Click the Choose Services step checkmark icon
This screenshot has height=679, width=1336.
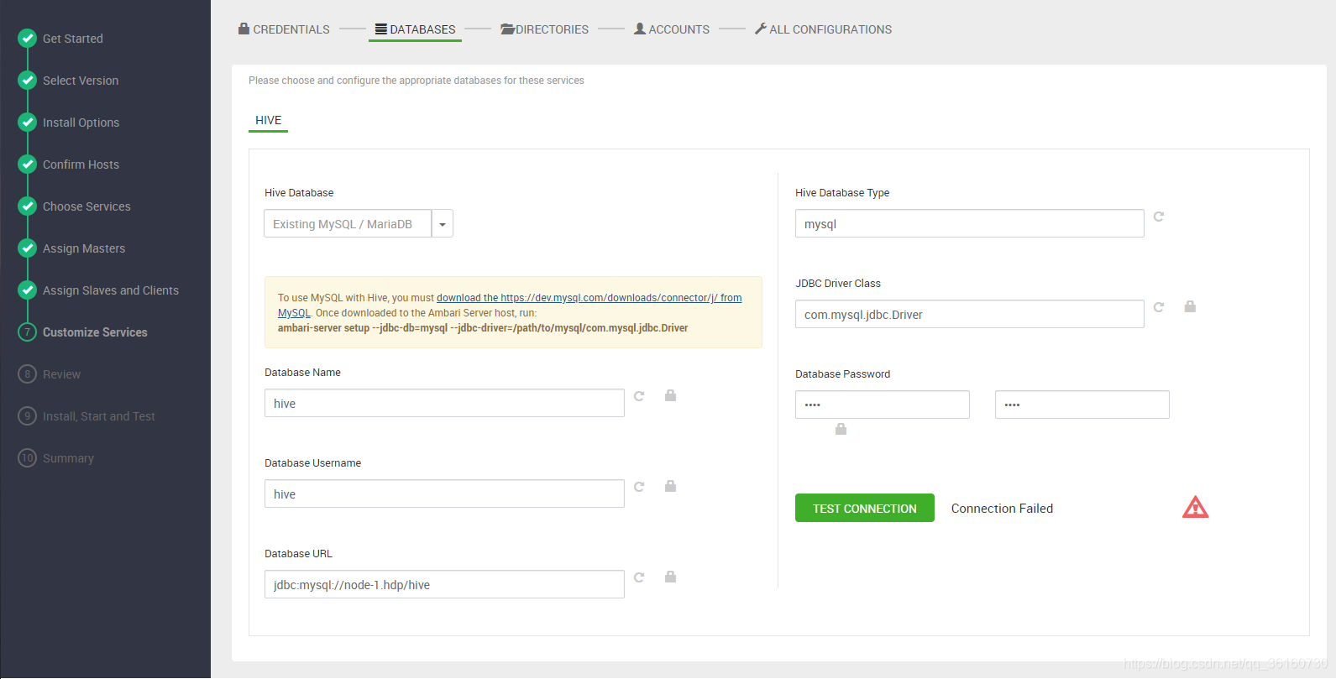(x=28, y=206)
